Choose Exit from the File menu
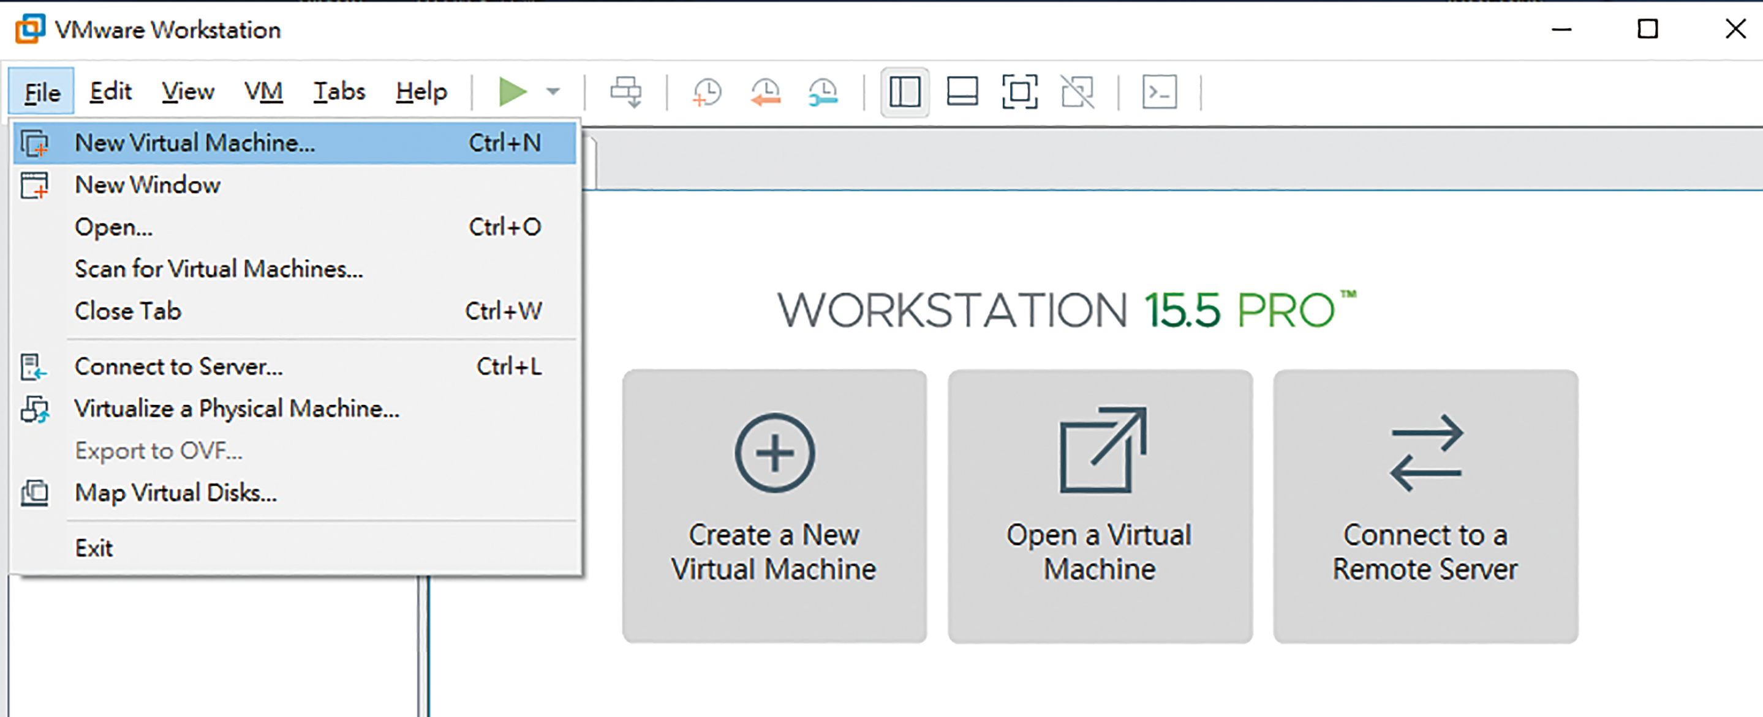Viewport: 1763px width, 717px height. click(x=294, y=548)
